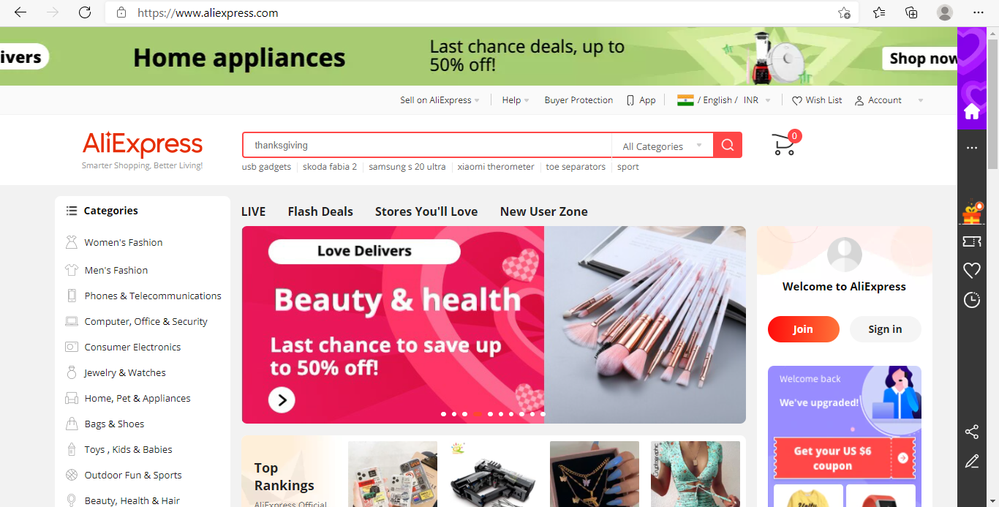Click the search field containing thanksgiving
Viewport: 999px width, 507px height.
point(427,145)
